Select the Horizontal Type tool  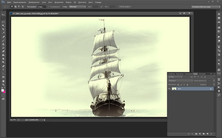(x=3, y=70)
